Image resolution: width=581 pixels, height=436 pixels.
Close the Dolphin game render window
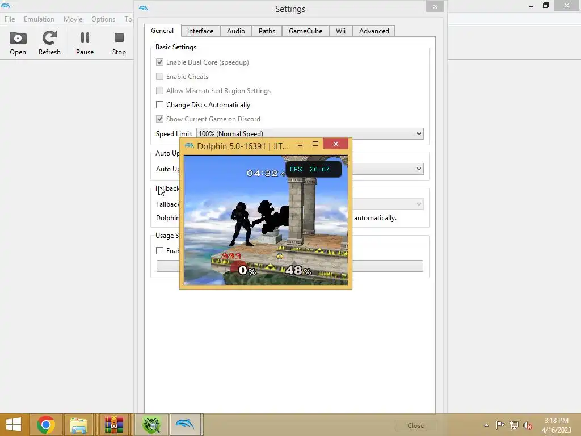pos(336,144)
